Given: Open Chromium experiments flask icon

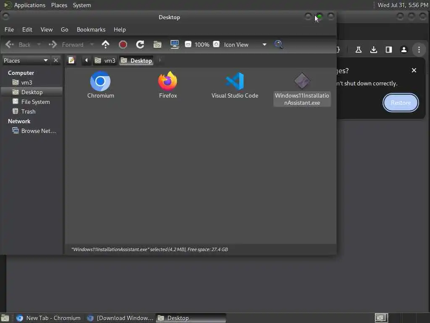Looking at the screenshot, I should point(359,50).
